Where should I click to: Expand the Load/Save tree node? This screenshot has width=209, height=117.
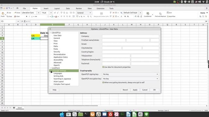[x=51, y=68]
